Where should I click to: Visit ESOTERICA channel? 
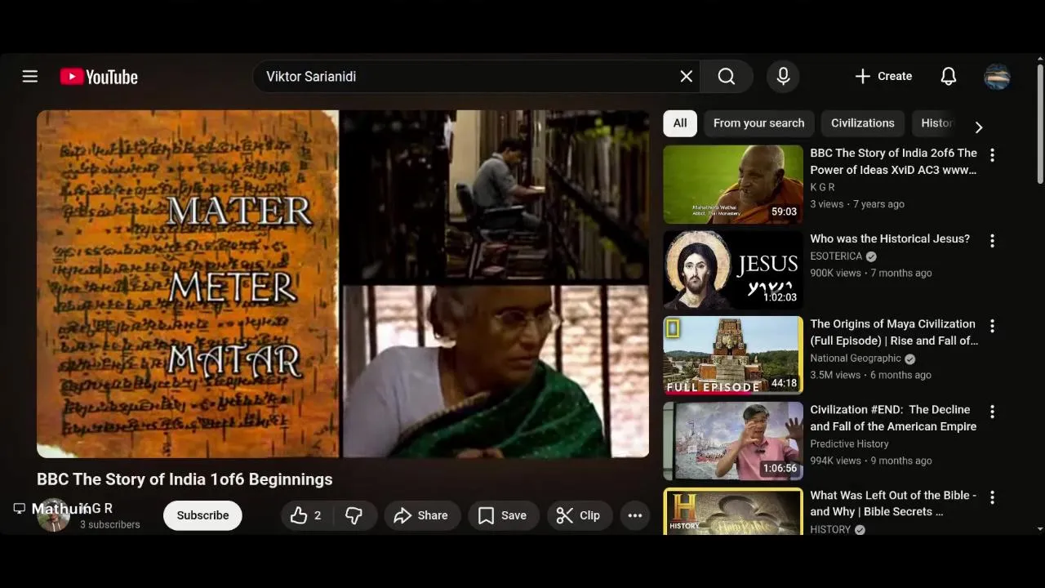pos(836,256)
